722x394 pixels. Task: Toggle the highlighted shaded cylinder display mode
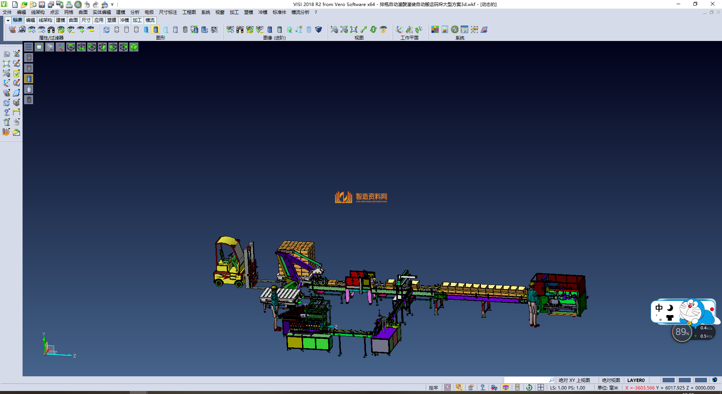[x=156, y=29]
